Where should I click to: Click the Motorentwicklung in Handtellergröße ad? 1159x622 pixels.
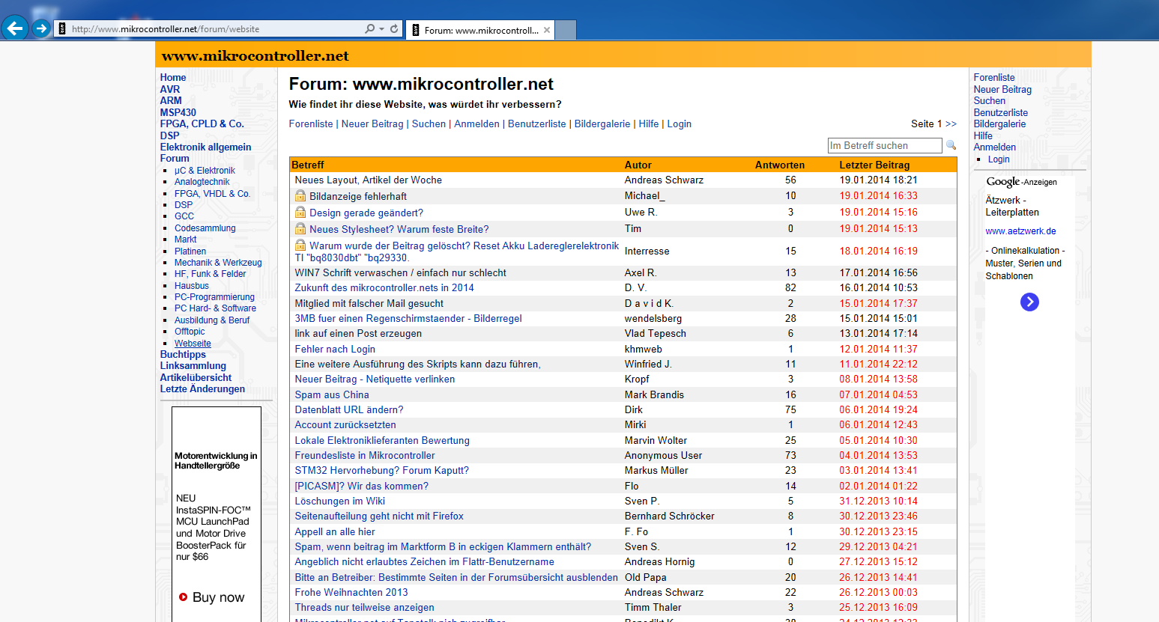pos(216,460)
